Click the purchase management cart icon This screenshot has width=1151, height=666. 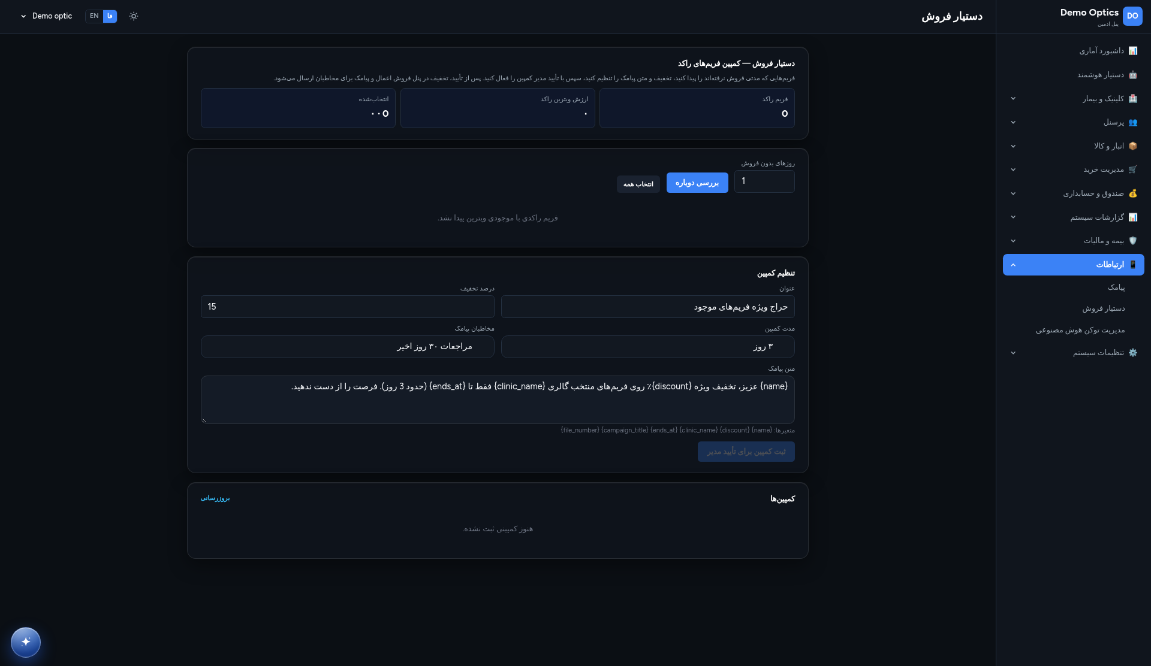[x=1132, y=169]
